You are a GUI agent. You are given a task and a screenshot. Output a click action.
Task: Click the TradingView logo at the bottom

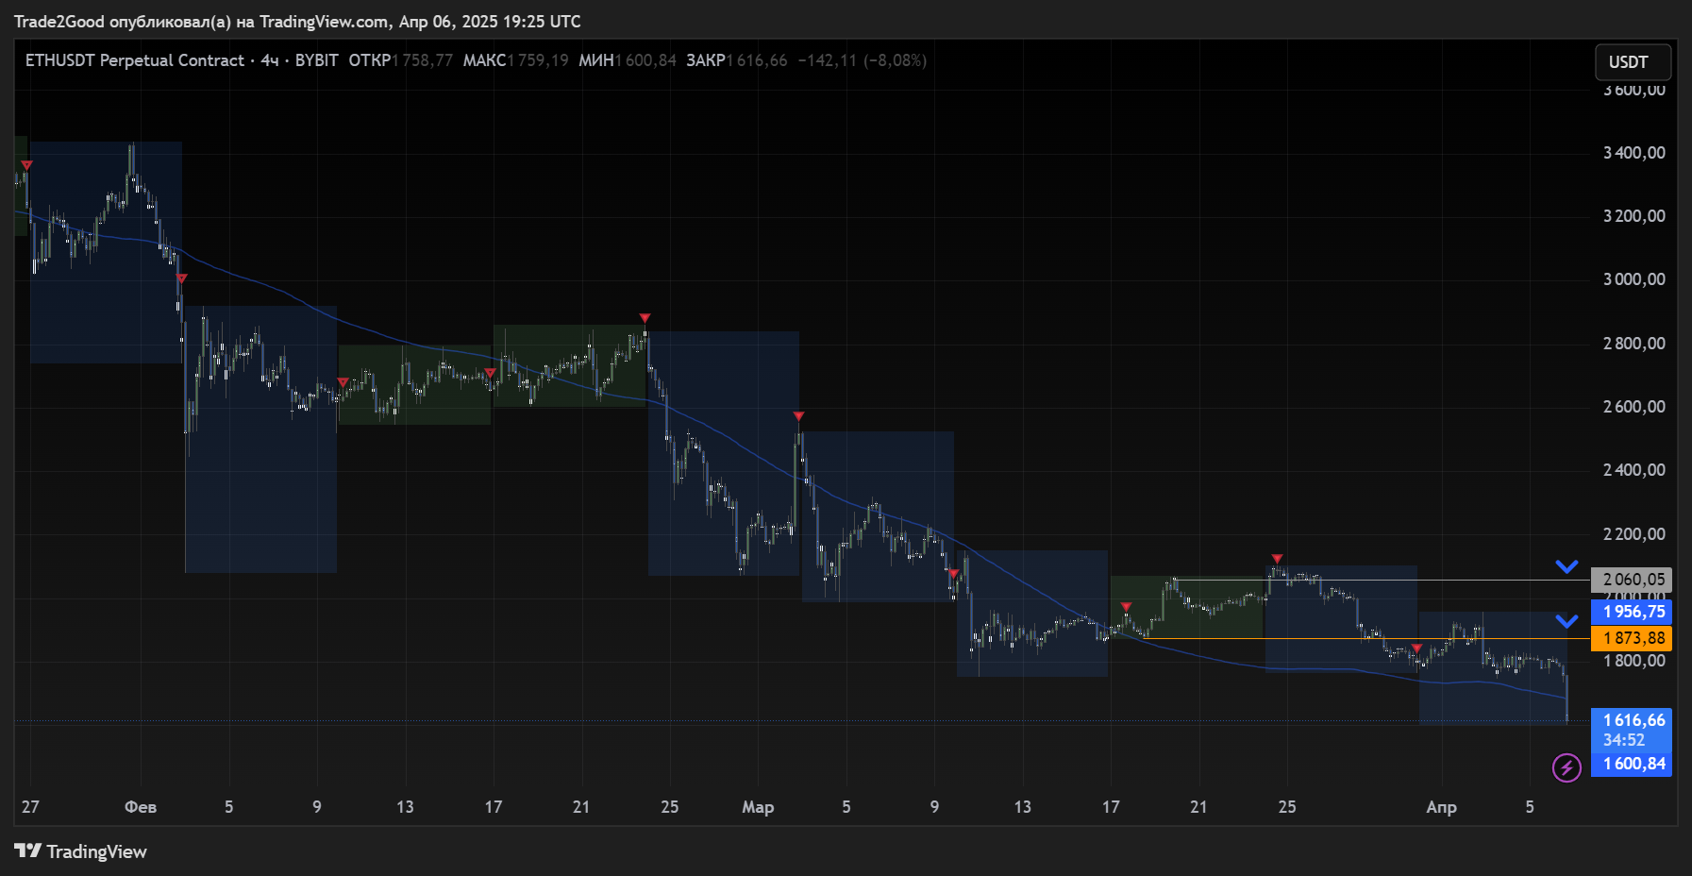[81, 851]
